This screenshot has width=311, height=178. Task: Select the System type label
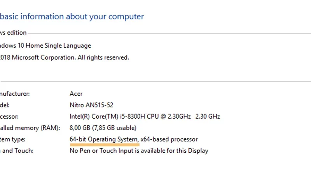click(13, 140)
